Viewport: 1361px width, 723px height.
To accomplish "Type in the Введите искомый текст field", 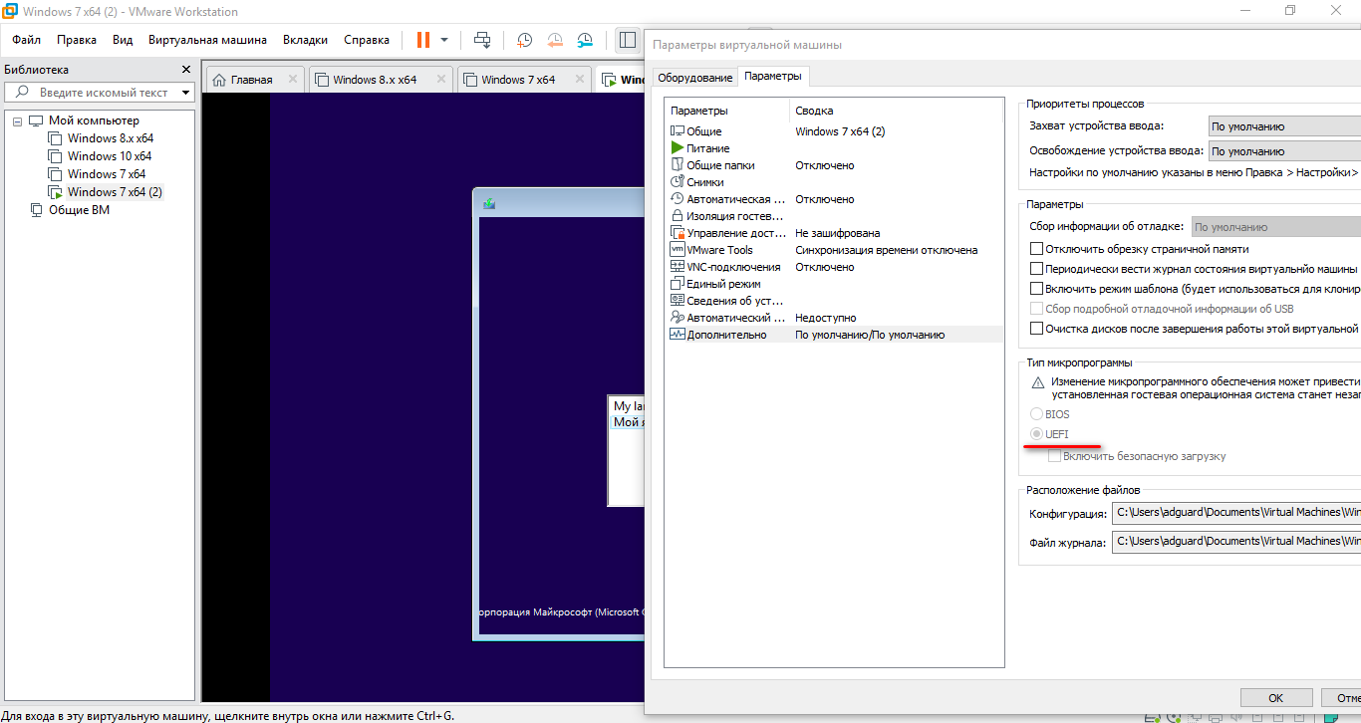I will coord(104,92).
